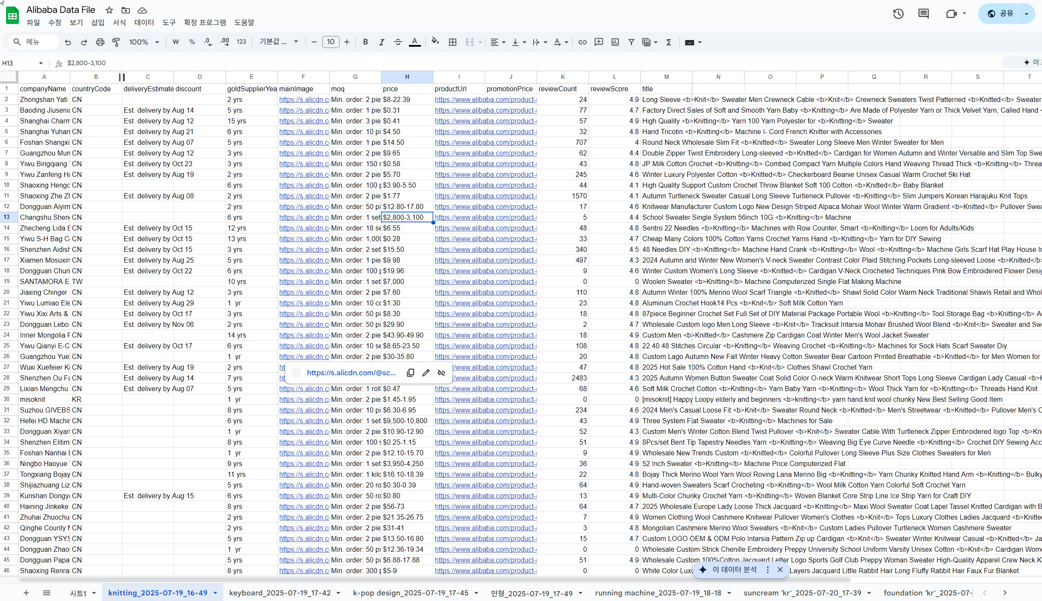Image resolution: width=1042 pixels, height=601 pixels.
Task: Open knitting sheet tab options arrow
Action: coord(215,593)
